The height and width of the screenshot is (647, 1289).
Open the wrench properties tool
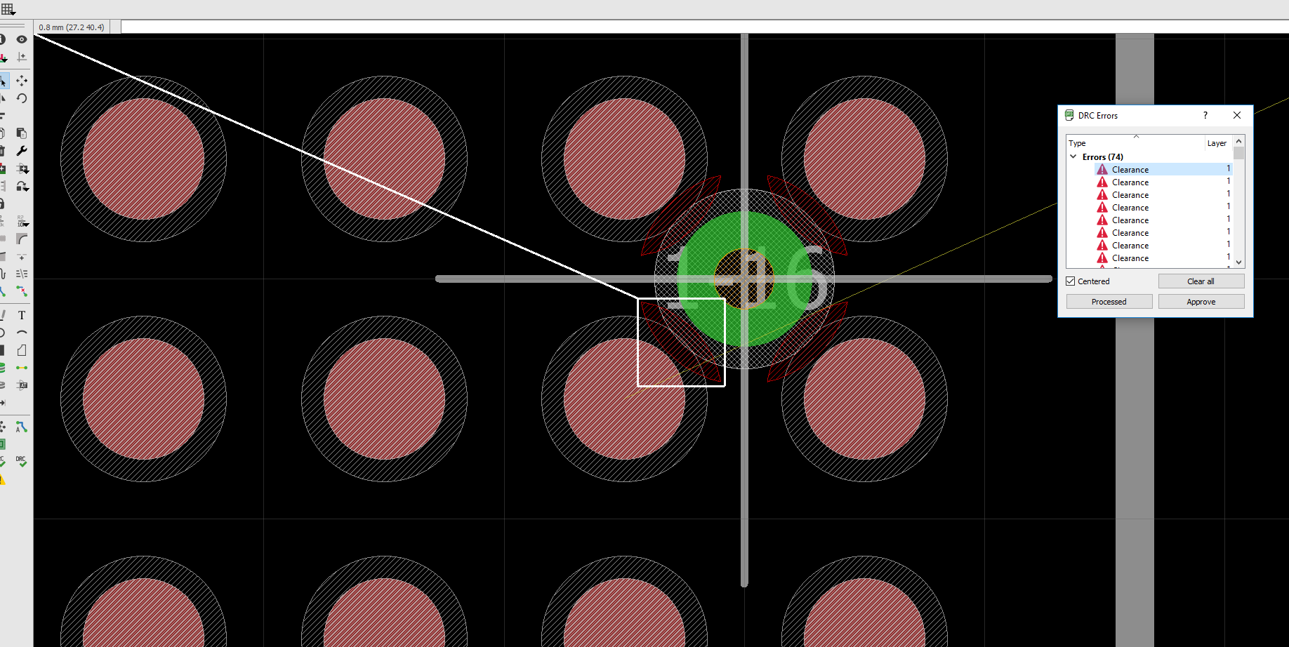22,149
